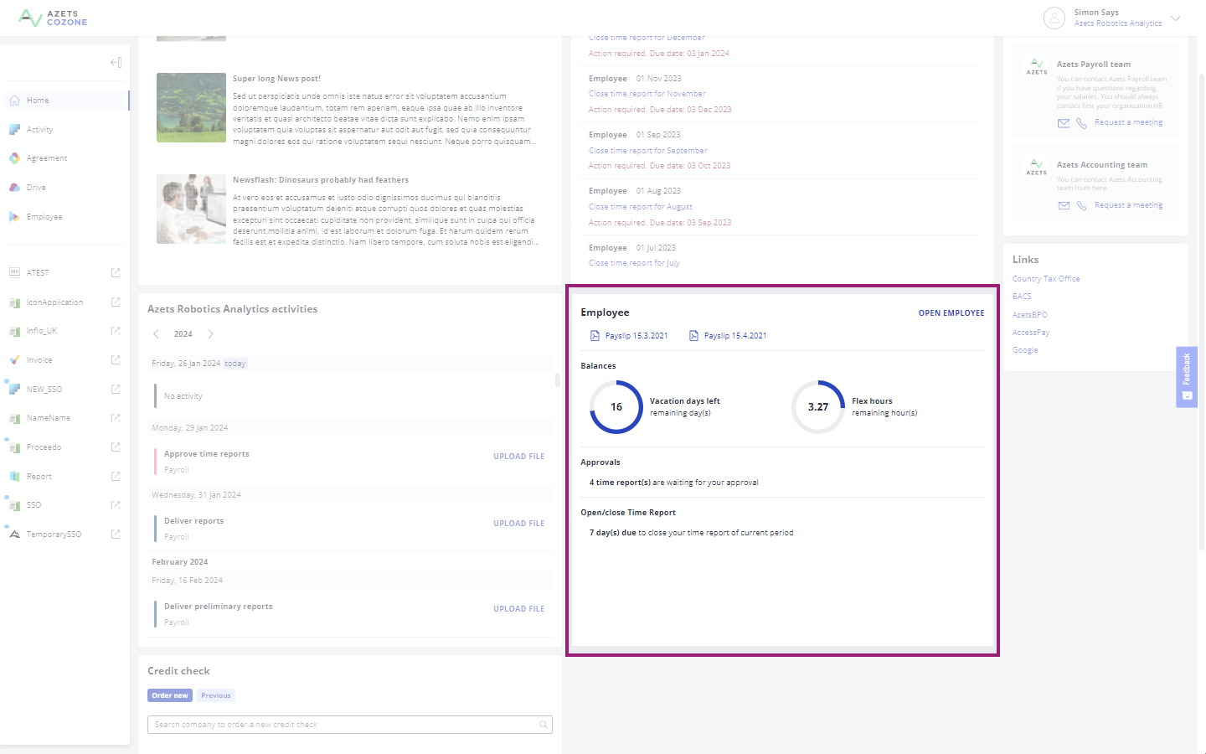This screenshot has width=1206, height=754.
Task: Switch to the Previous credit checks tab
Action: pyautogui.click(x=215, y=695)
